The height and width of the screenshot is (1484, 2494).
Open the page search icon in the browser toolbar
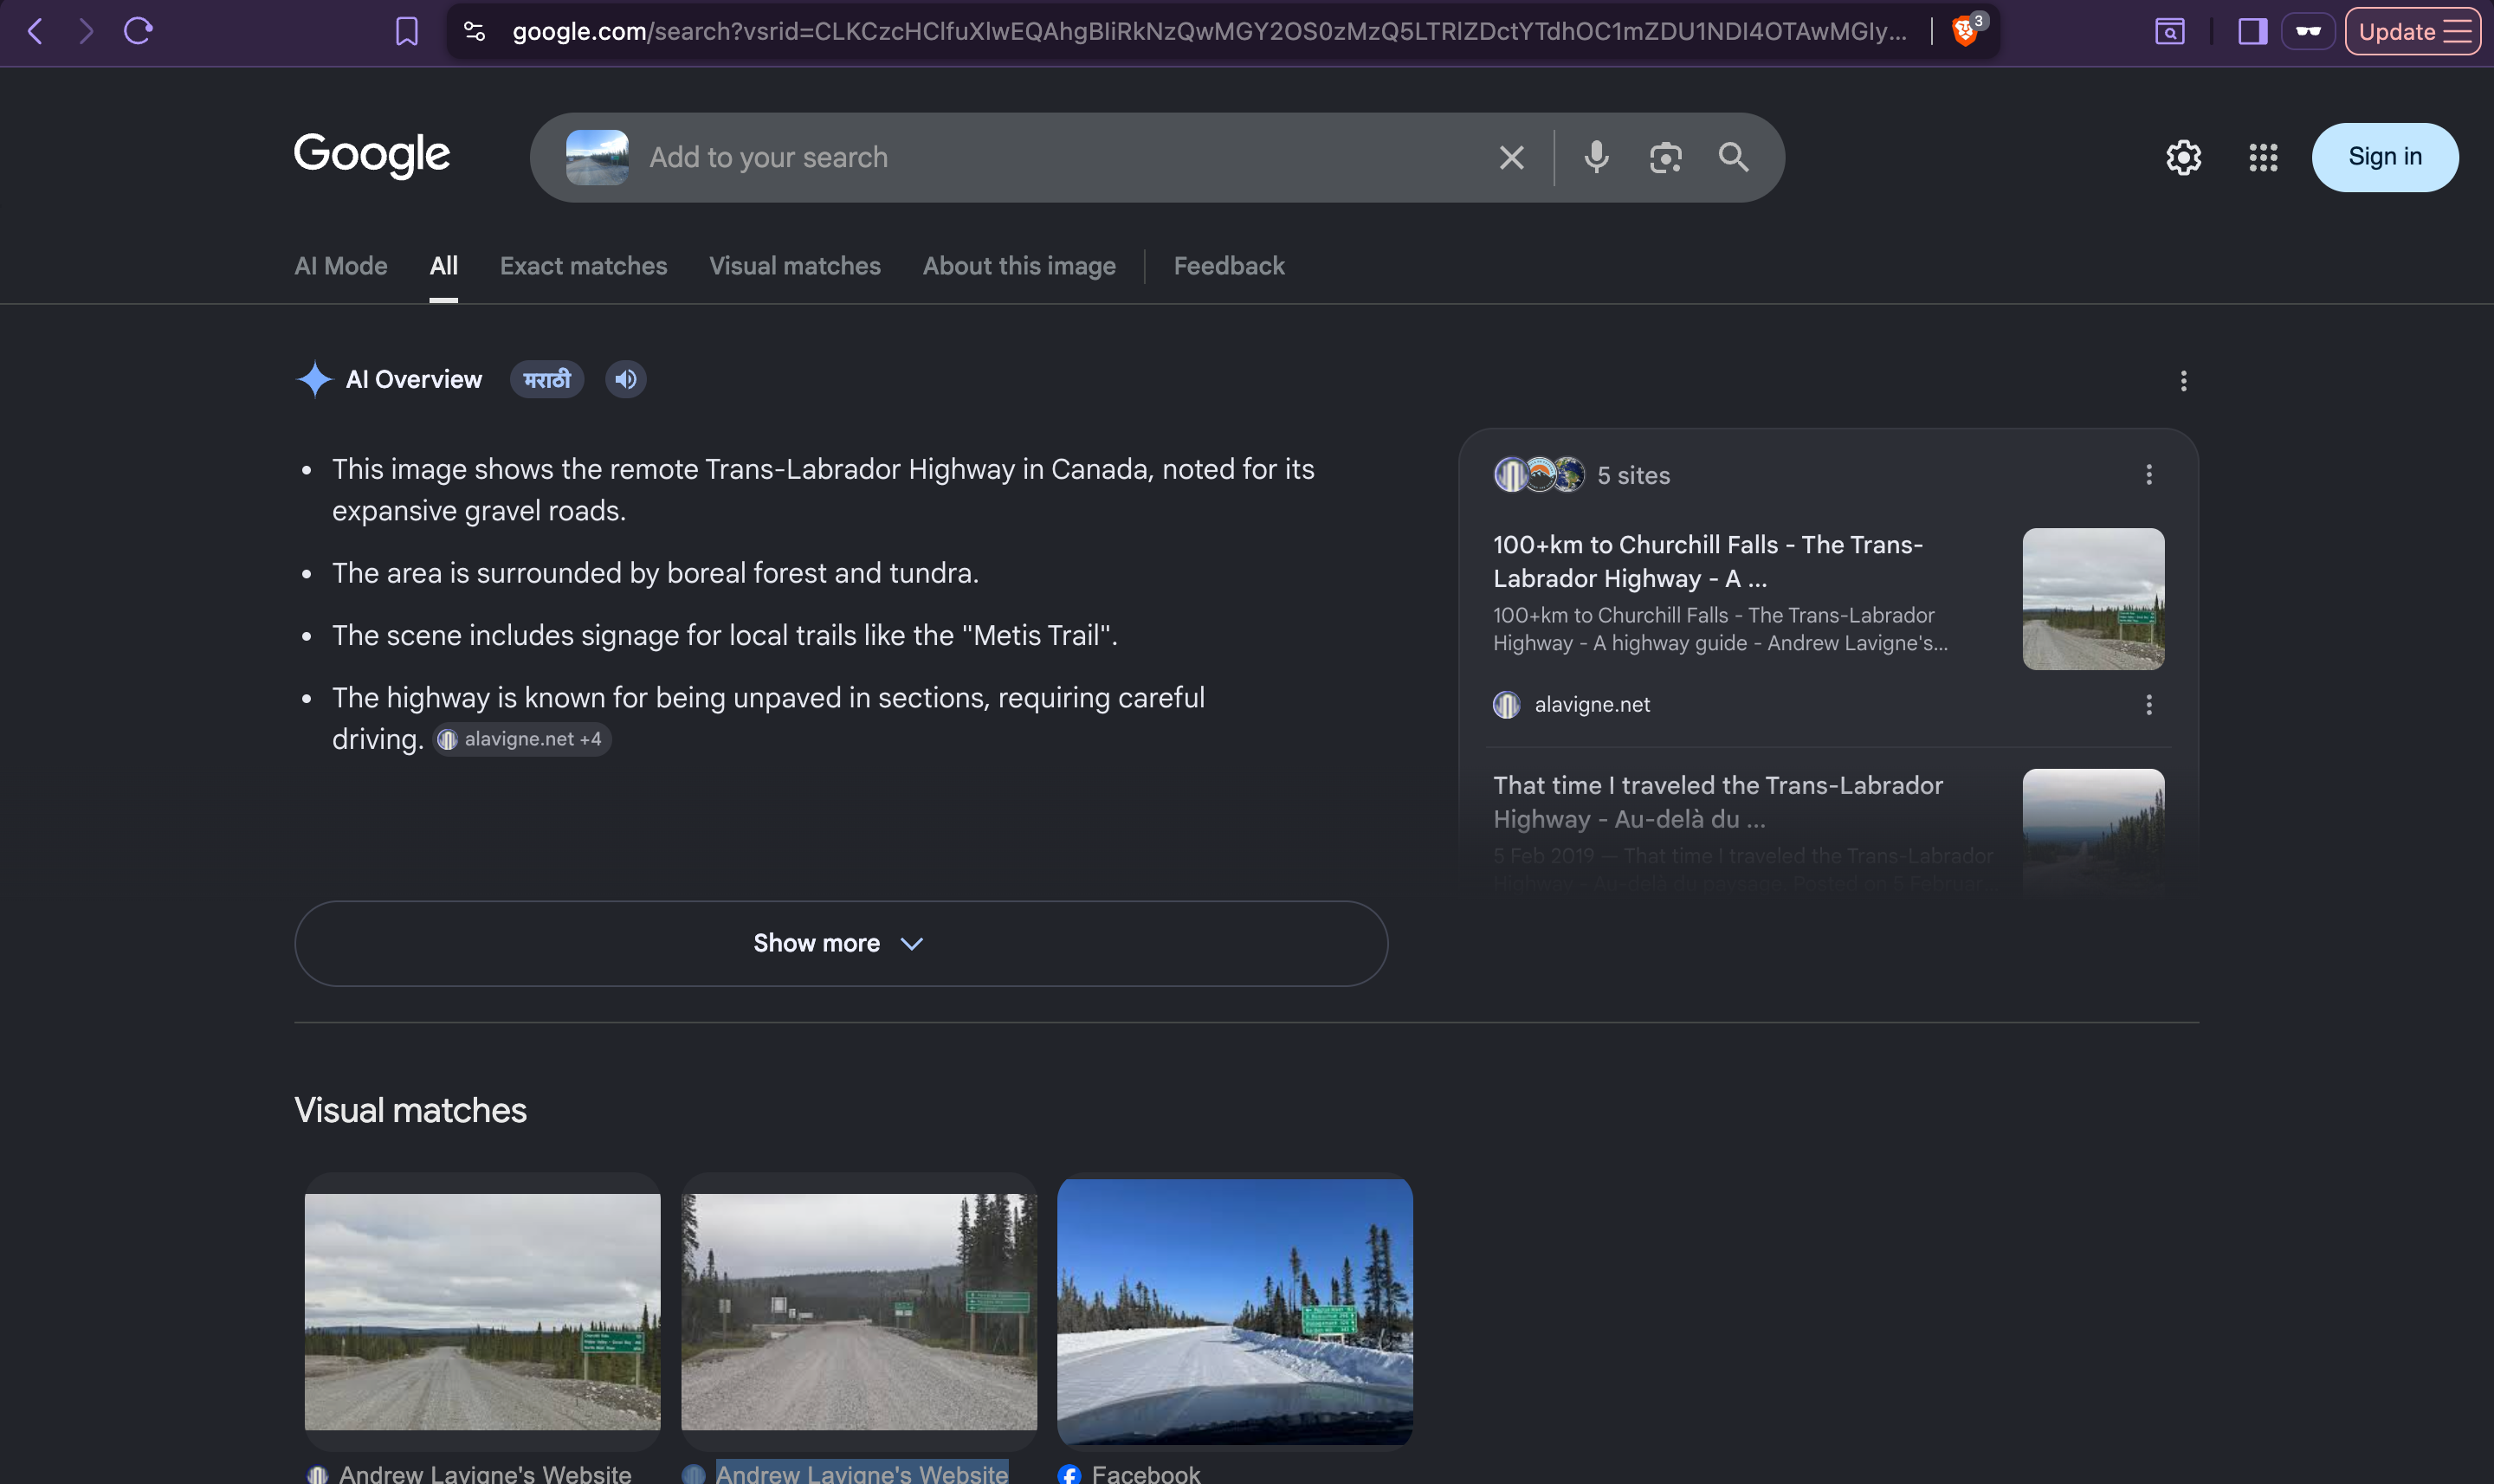pyautogui.click(x=2169, y=32)
